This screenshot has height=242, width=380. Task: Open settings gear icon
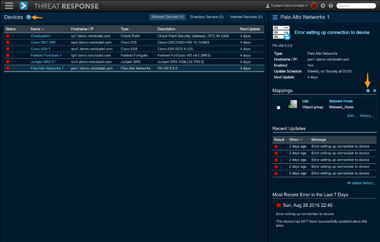323,6
